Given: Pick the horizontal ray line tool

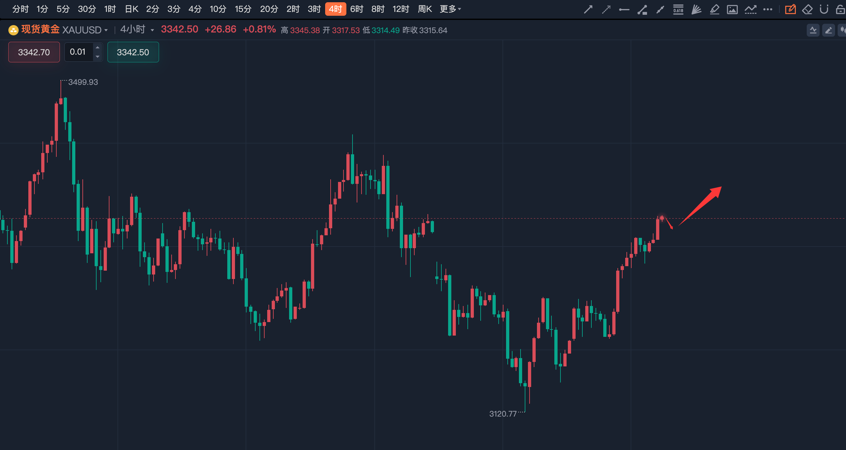Looking at the screenshot, I should click(x=624, y=10).
